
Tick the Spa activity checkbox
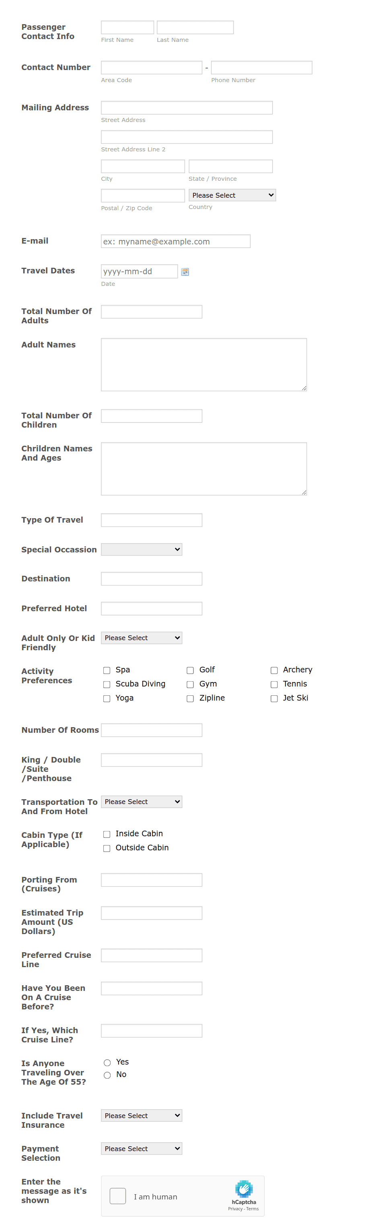107,670
